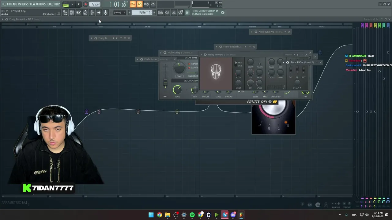
Task: Open the FILE menu
Action: [4, 4]
